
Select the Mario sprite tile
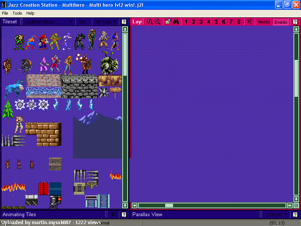point(43,42)
